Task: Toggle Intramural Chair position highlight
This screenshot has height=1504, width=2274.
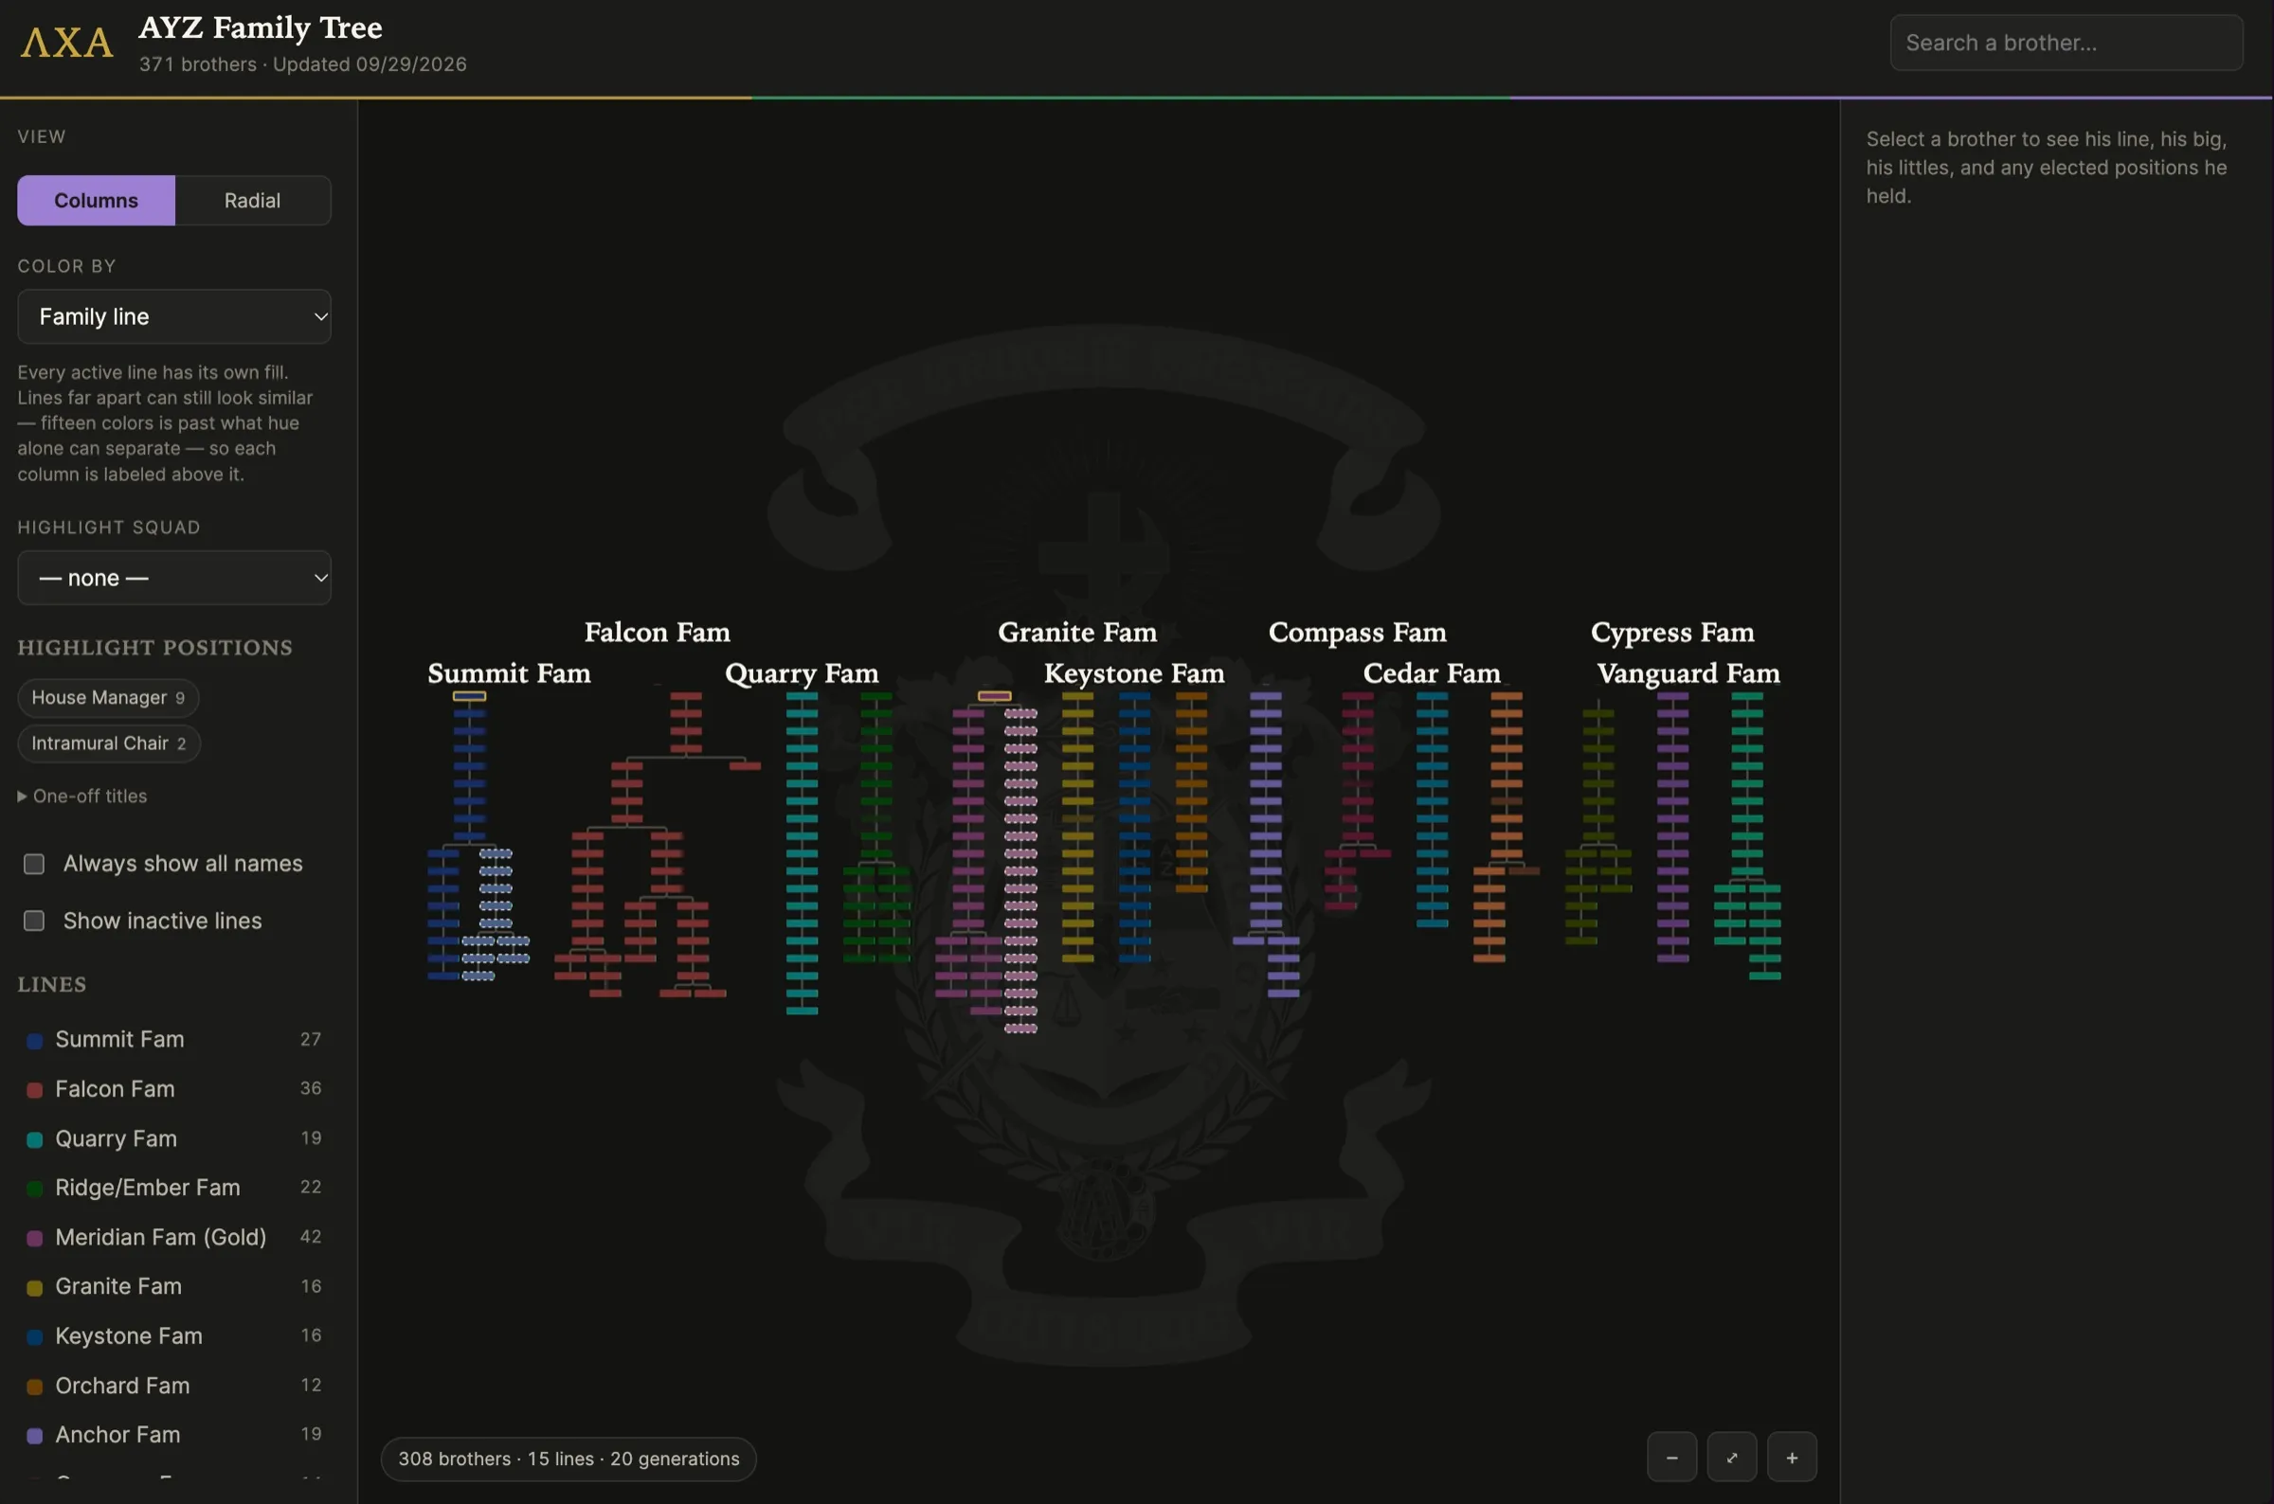Action: click(x=108, y=743)
